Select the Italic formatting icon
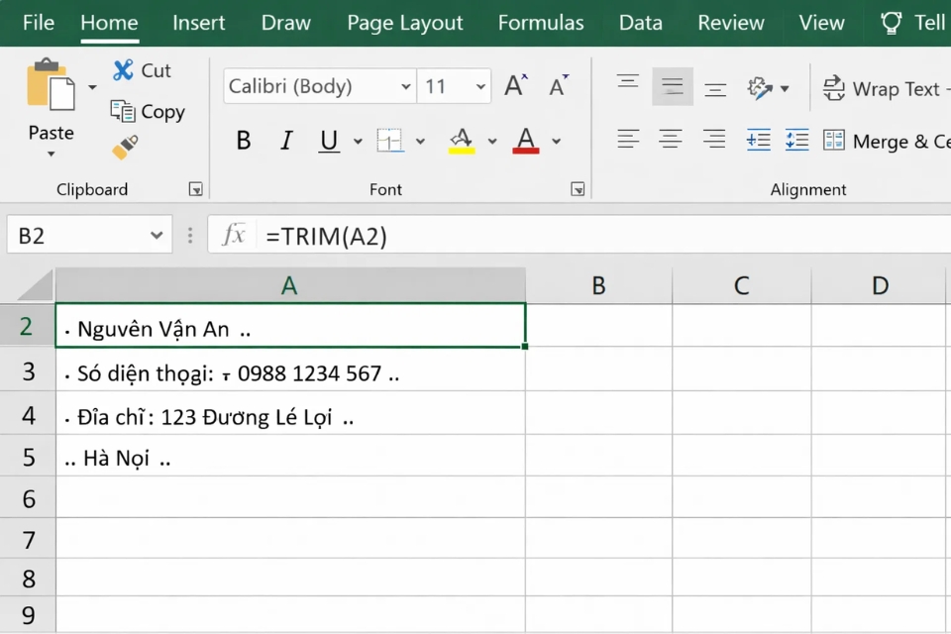 click(285, 140)
